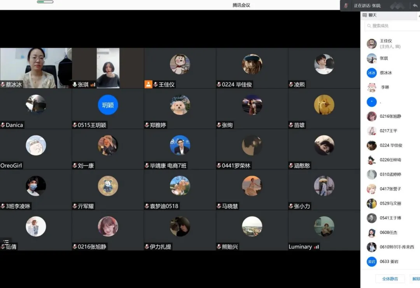This screenshot has height=288, width=420.
Task: Select 张琪's video thumbnail
Action: (108, 68)
